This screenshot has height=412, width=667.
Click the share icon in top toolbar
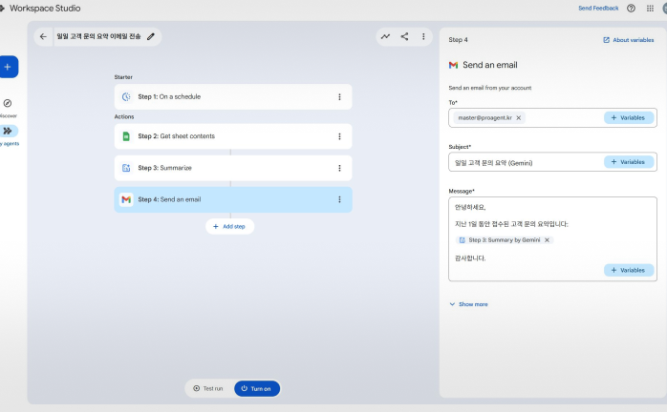(404, 36)
